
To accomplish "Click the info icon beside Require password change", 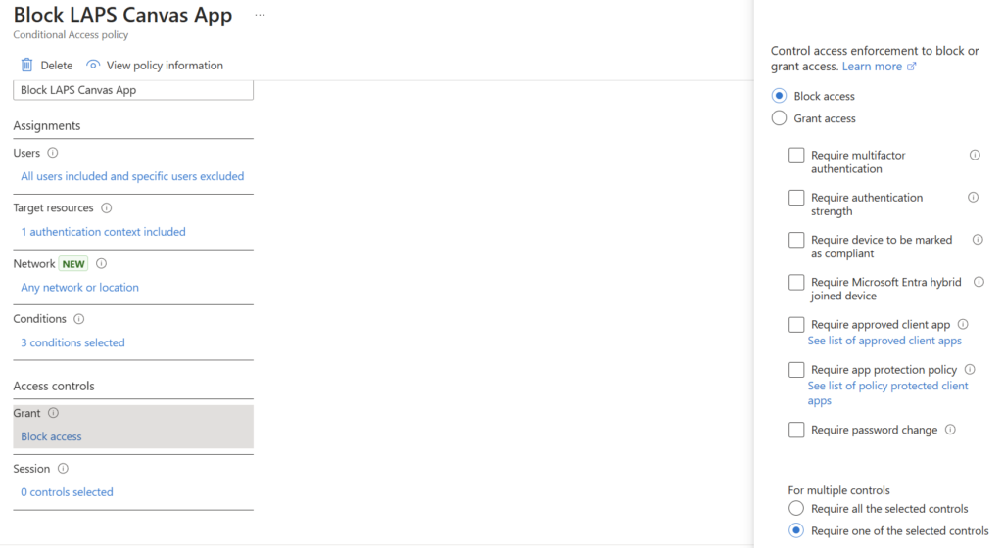I will click(x=950, y=430).
